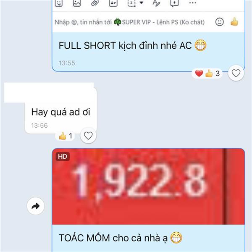Viewport: 252px width, 252px height.
Task: Open the quick message lightning icon
Action: pos(175,3)
